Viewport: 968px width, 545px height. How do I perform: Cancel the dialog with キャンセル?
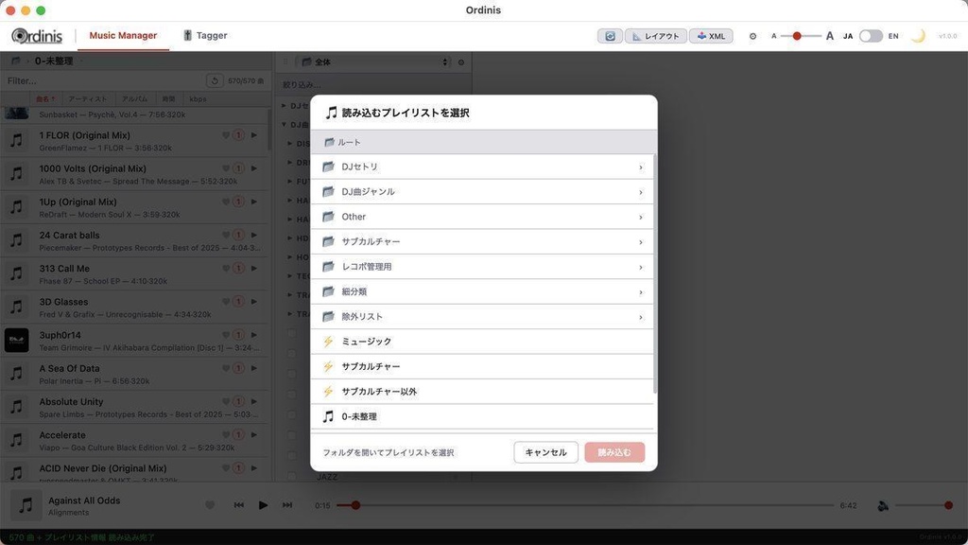(545, 452)
